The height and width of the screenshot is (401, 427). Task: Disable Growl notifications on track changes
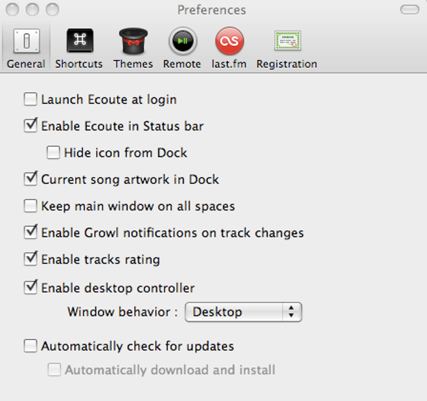pos(30,232)
